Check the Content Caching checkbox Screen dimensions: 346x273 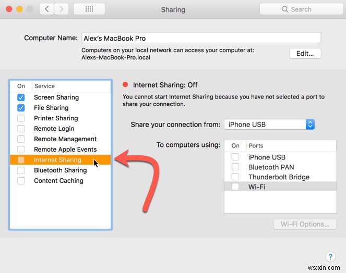(x=21, y=181)
